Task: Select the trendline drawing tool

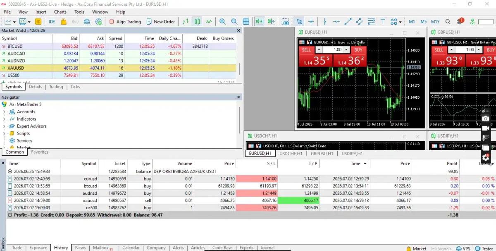Action: pos(348,21)
